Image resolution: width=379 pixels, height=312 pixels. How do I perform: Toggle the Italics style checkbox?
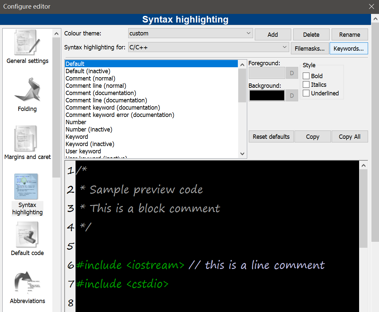click(306, 85)
